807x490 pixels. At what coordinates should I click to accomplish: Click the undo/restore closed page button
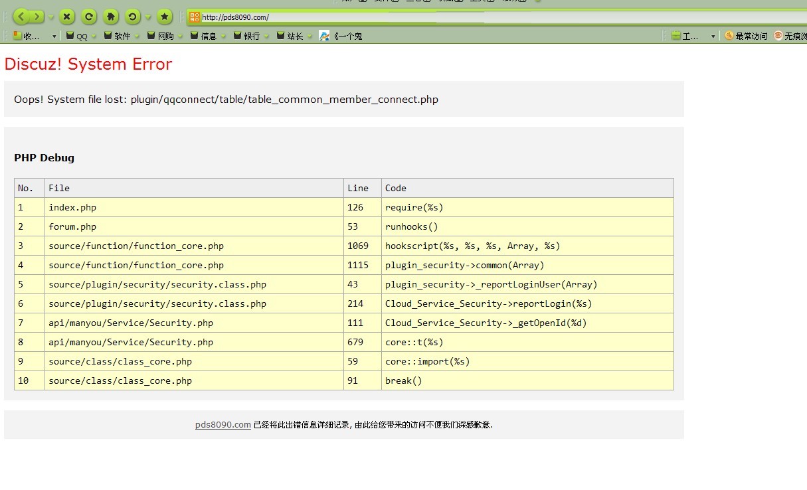133,17
